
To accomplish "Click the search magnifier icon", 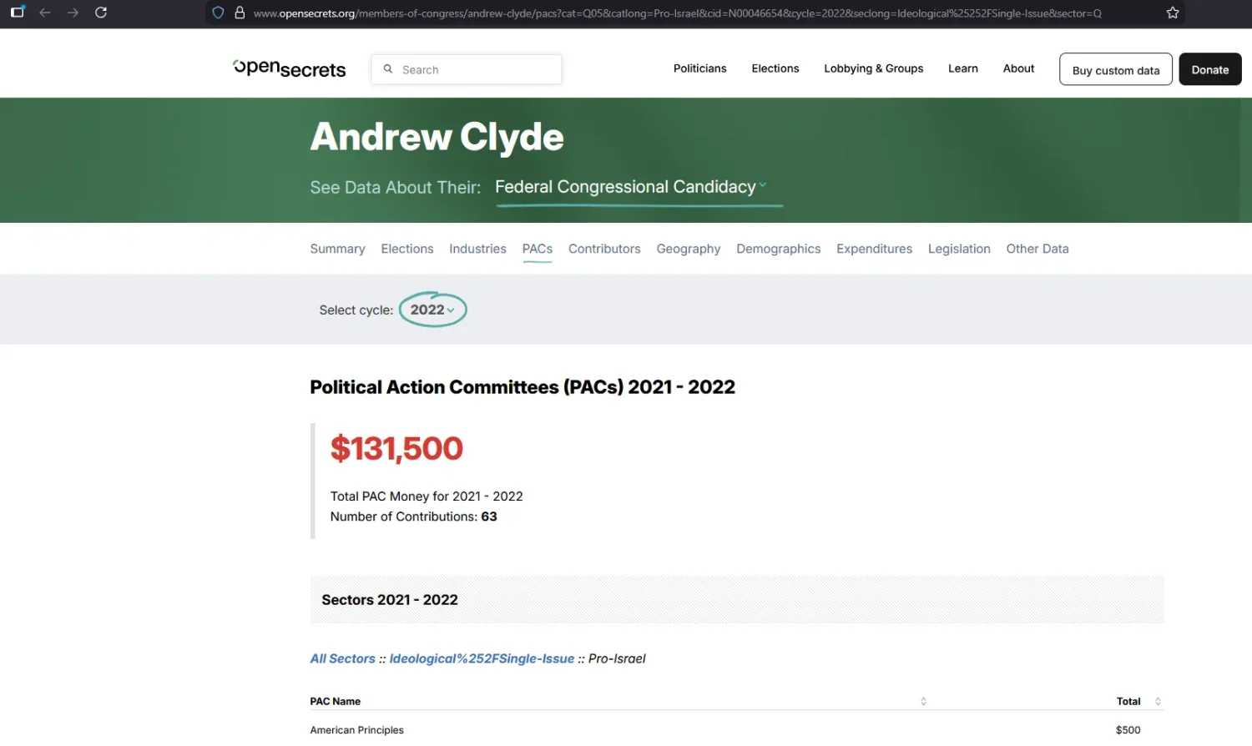I will pyautogui.click(x=388, y=69).
